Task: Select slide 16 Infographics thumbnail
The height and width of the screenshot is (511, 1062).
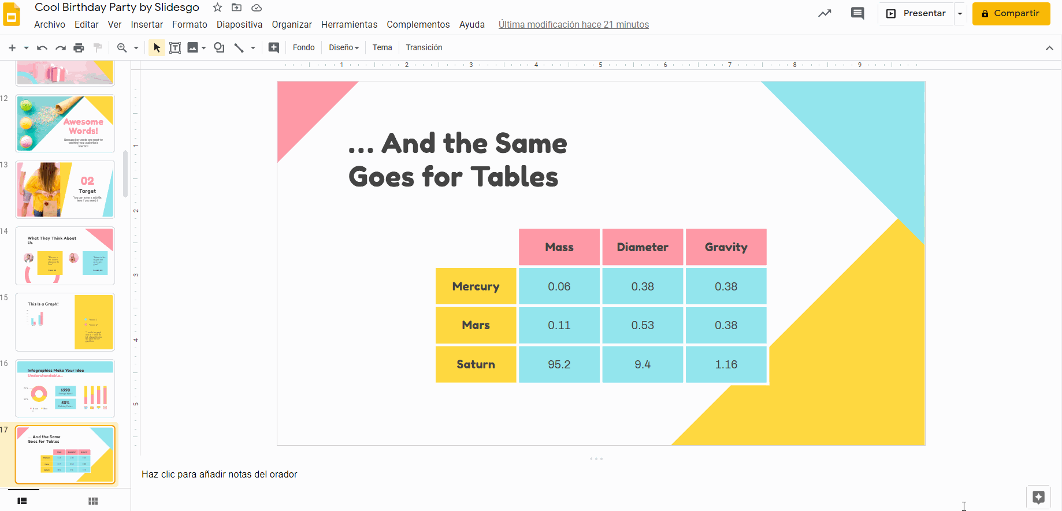Action: tap(65, 389)
